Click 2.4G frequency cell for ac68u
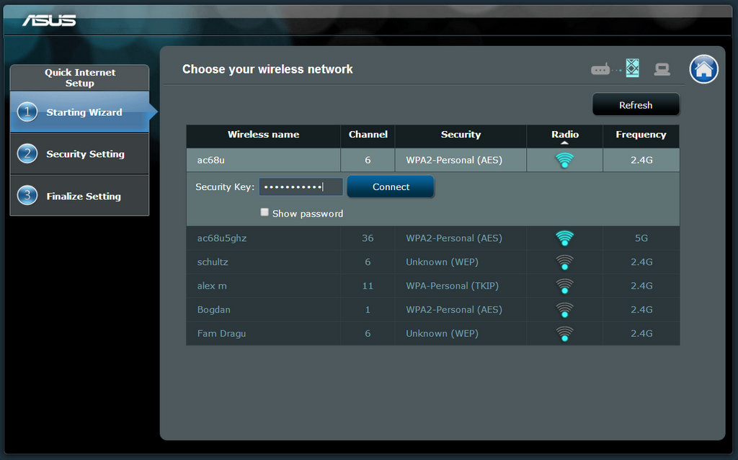This screenshot has width=738, height=460. point(641,160)
